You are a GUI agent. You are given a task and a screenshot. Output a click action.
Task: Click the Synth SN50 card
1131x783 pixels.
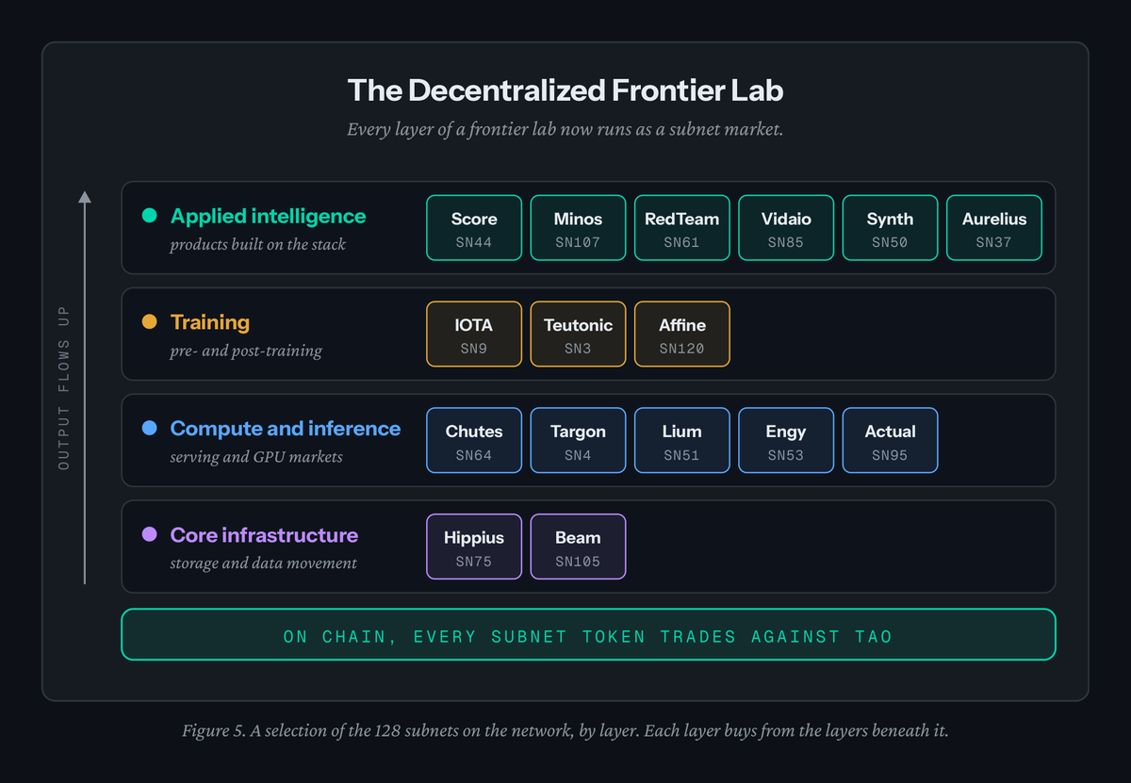tap(890, 228)
